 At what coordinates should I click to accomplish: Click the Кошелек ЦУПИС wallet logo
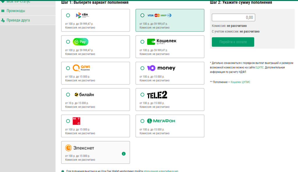[x=162, y=42]
